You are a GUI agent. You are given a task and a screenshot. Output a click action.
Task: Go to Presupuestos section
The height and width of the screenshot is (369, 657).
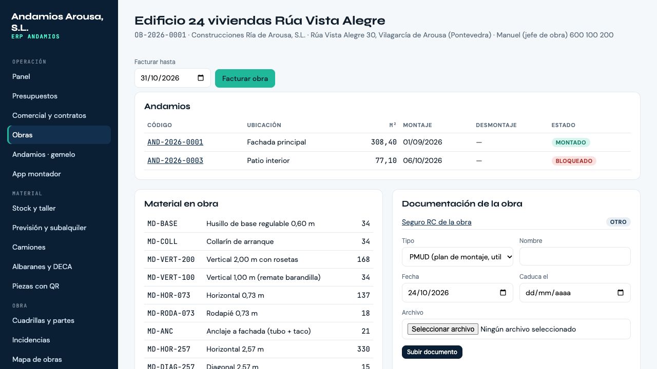pos(59,96)
